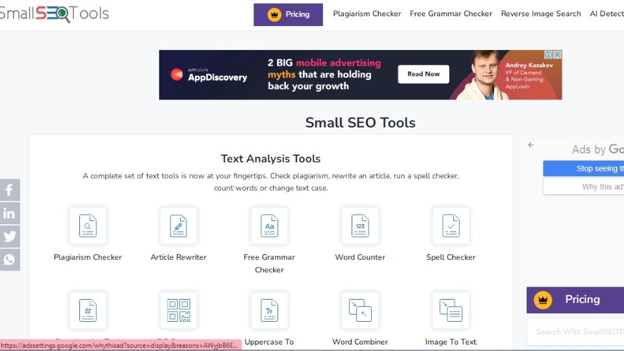This screenshot has height=351, width=624.
Task: Close the AppDiscovery banner ad
Action: coord(558,55)
